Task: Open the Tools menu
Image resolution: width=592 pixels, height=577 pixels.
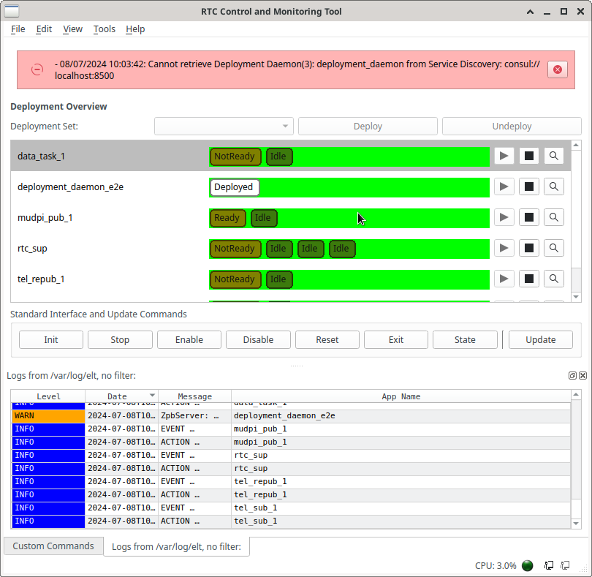Action: point(104,29)
